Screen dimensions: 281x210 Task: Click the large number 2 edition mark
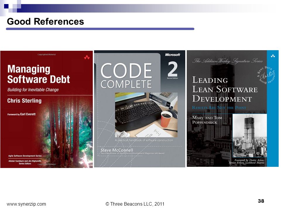[173, 69]
